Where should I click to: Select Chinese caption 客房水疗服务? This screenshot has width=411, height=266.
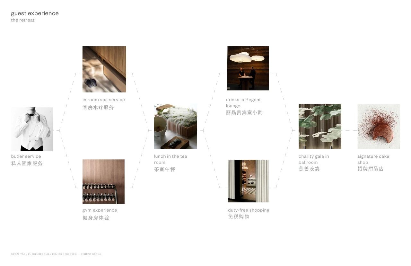point(98,108)
